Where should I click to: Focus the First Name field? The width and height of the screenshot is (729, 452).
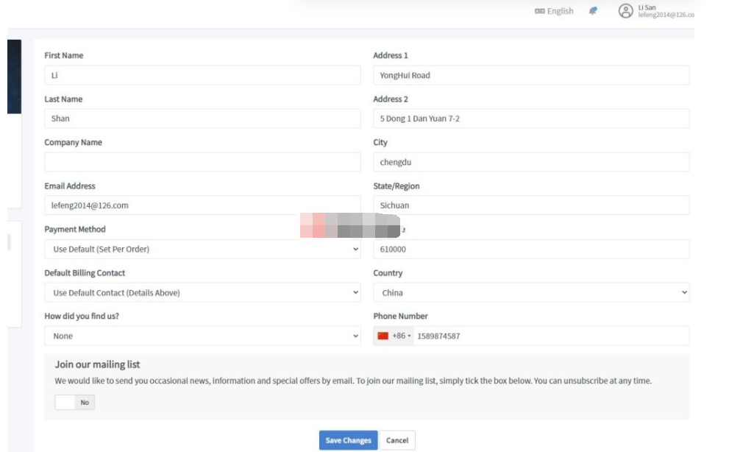click(202, 75)
